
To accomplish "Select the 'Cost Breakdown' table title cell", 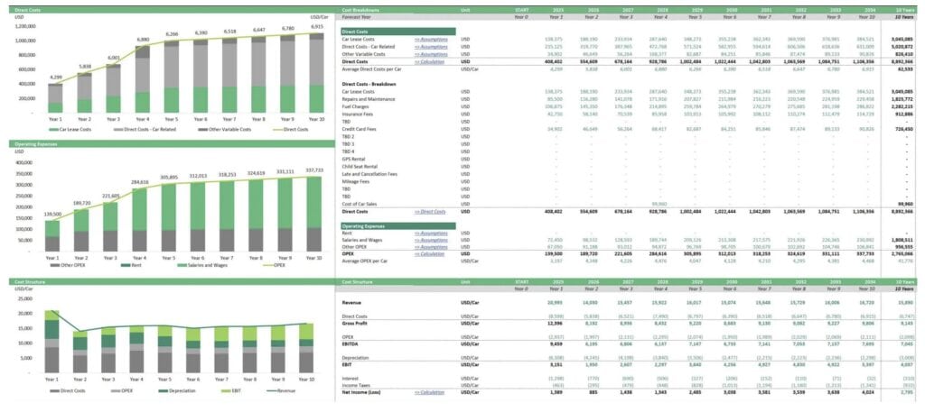I will point(360,10).
